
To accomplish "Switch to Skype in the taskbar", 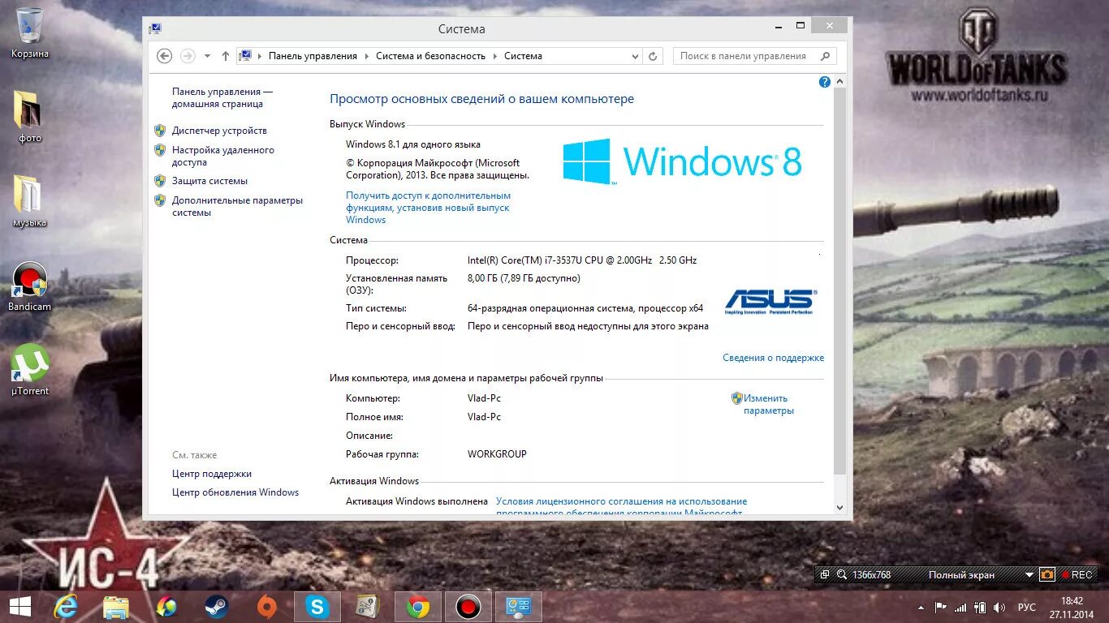I will 317,606.
